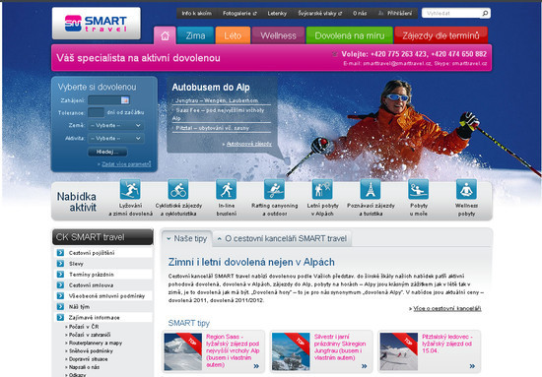542x377 pixels.
Task: Open Švýcarské vlaky in top menu
Action: pos(319,14)
